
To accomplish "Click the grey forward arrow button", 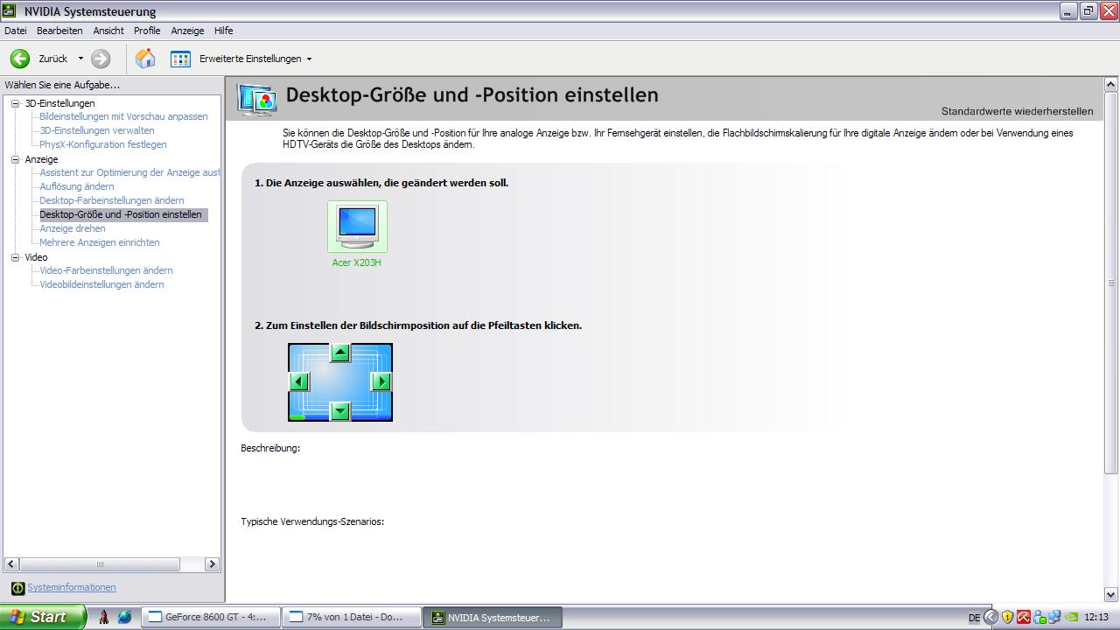I will pos(101,59).
